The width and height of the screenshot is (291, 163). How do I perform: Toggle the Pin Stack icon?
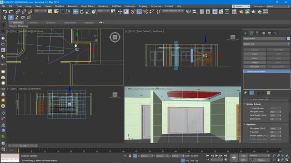pos(246,92)
